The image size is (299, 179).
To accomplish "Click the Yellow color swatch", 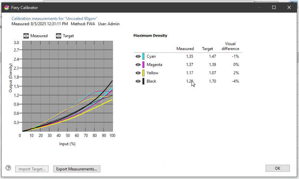I will pos(143,73).
